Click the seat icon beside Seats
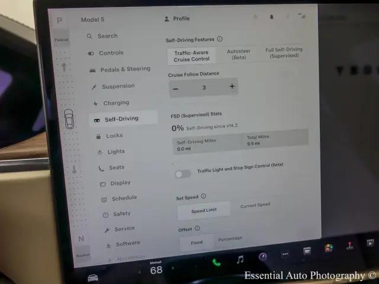 101,169
